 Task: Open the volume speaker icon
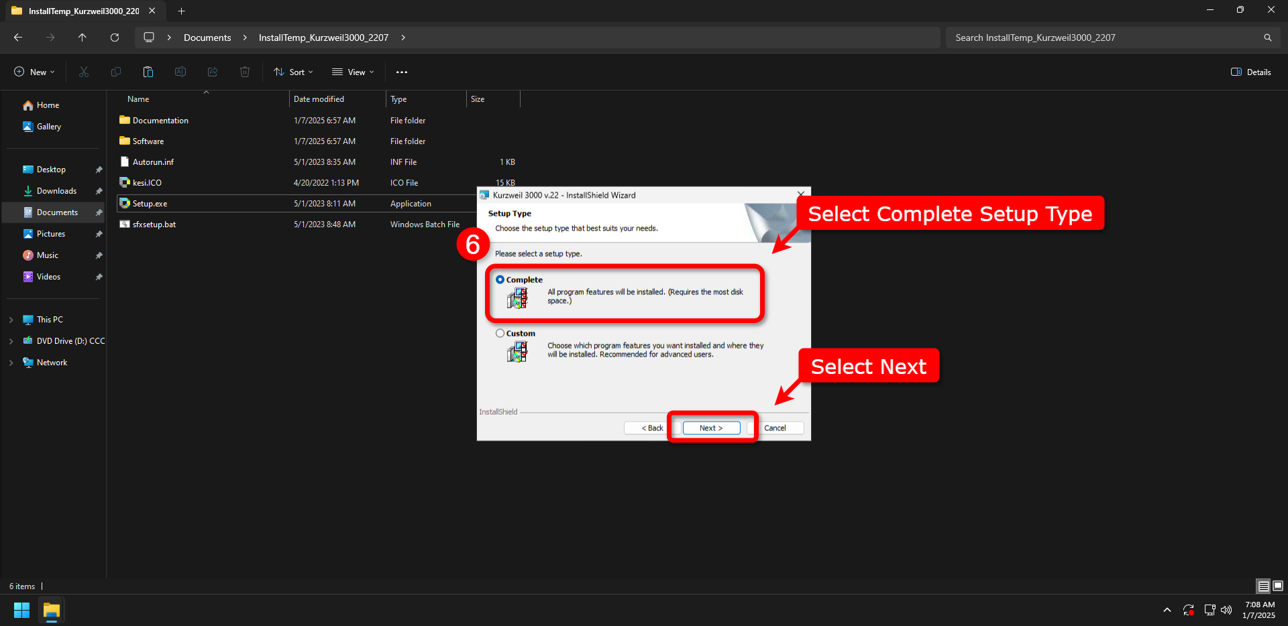click(1226, 610)
